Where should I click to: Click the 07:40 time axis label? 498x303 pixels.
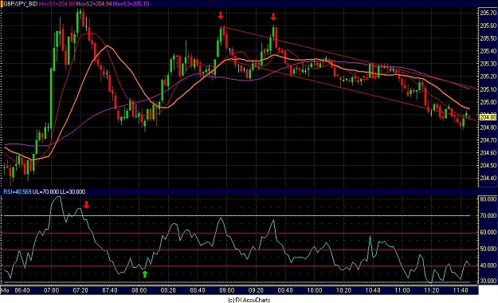110,290
